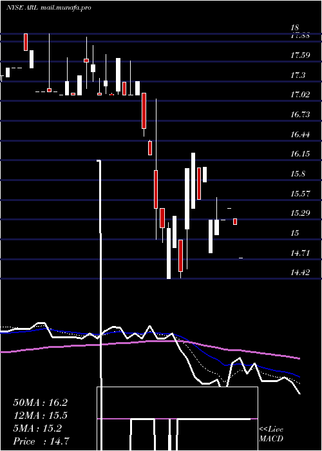Click the 5MA : 15.2 readout

37,428
